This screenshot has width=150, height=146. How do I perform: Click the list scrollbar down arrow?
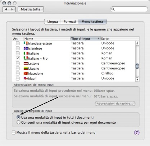(137, 79)
